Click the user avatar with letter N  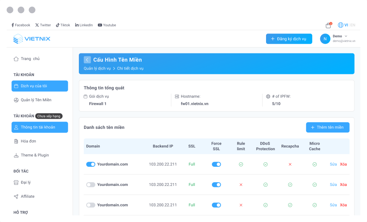(x=325, y=39)
